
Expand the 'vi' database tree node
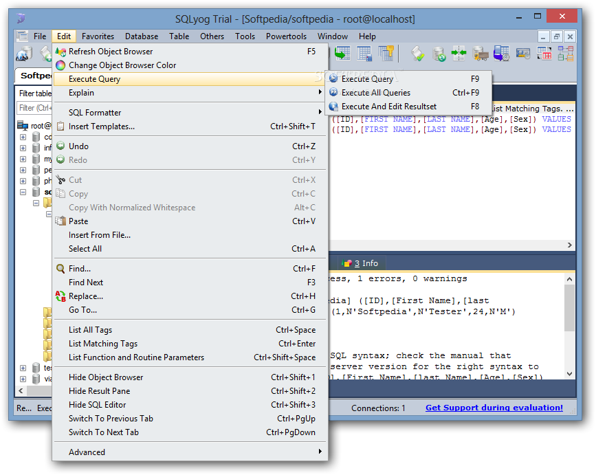point(23,379)
